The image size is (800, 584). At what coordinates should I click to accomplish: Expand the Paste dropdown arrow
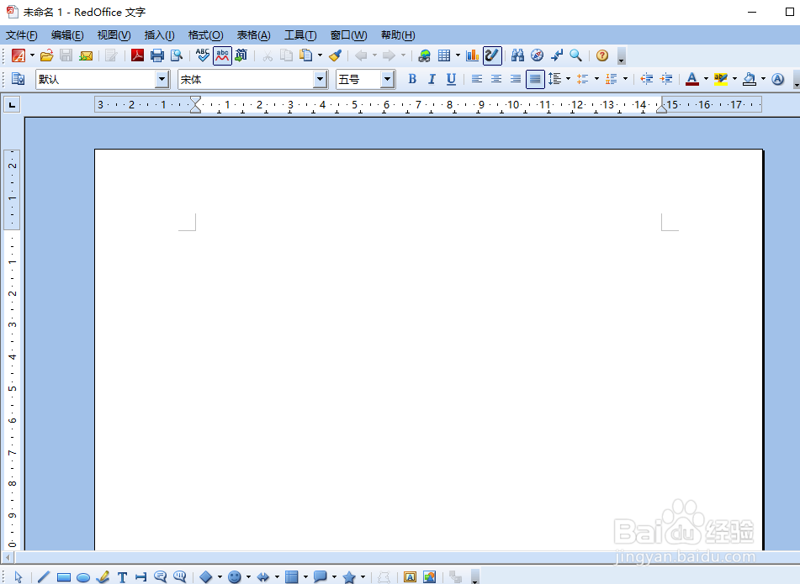[320, 55]
